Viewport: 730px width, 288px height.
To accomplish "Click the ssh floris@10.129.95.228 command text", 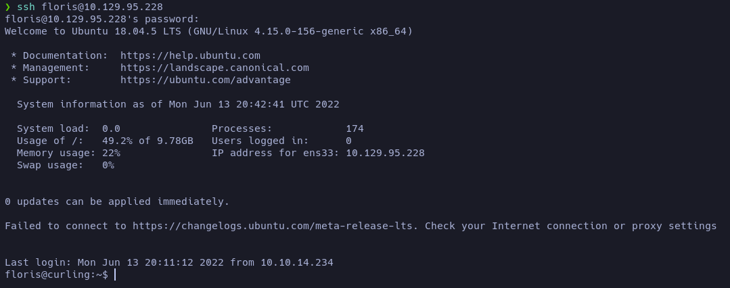I will pos(90,7).
